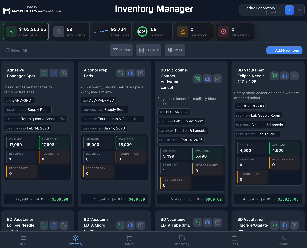Edit the Eclipse Needle 21G x 1.25" item
307x248 pixels.
pyautogui.click(x=294, y=76)
